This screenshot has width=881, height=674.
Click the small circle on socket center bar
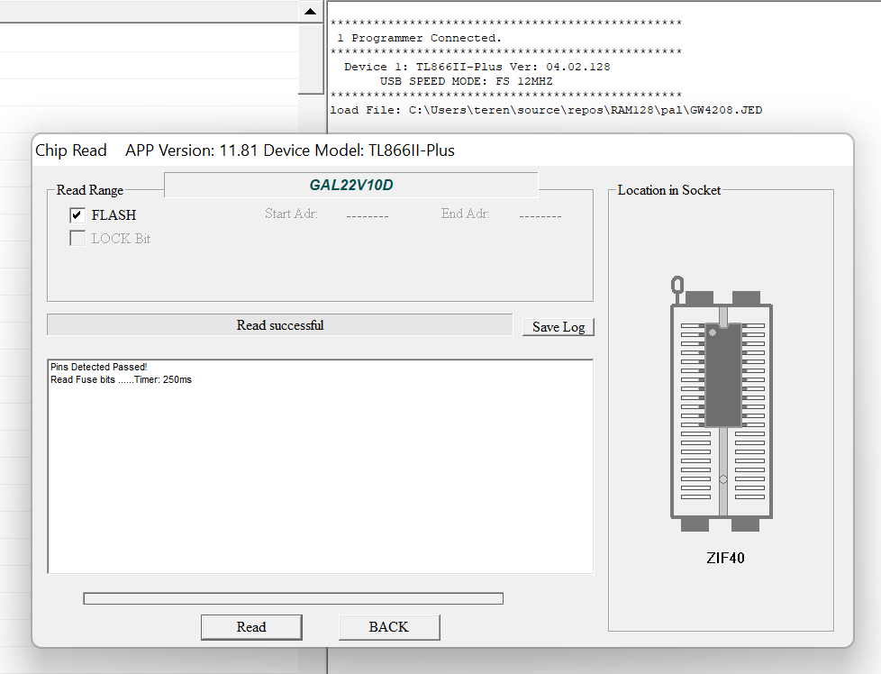723,479
